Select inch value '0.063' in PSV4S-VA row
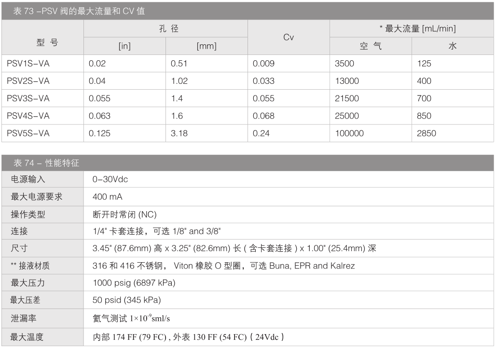 point(99,116)
